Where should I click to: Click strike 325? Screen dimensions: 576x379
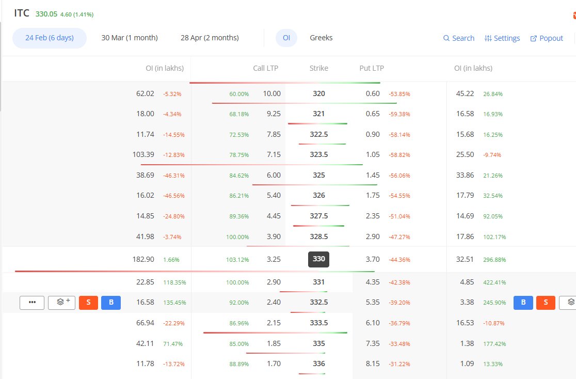pos(319,176)
